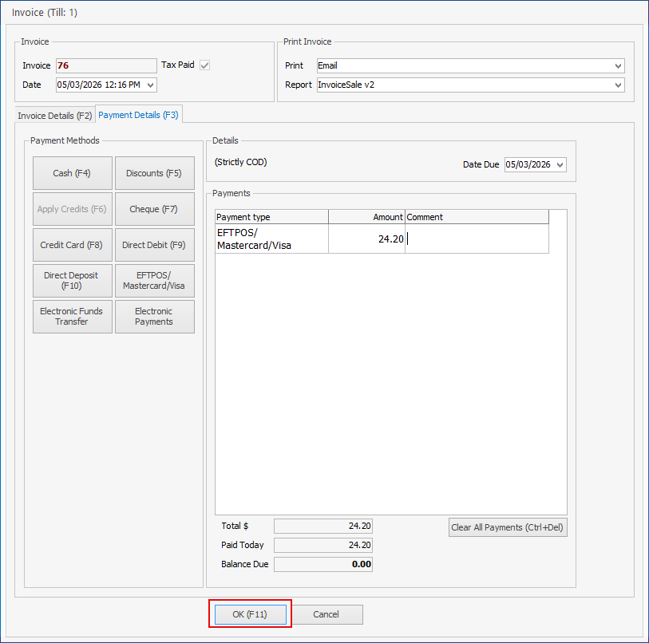
Task: Toggle the Tax Paid checkbox
Action: point(204,65)
